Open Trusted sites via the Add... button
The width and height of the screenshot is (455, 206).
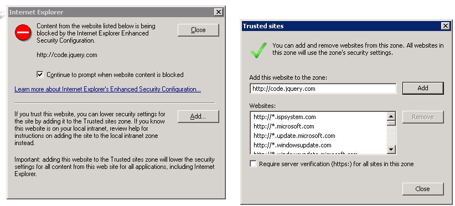point(198,117)
